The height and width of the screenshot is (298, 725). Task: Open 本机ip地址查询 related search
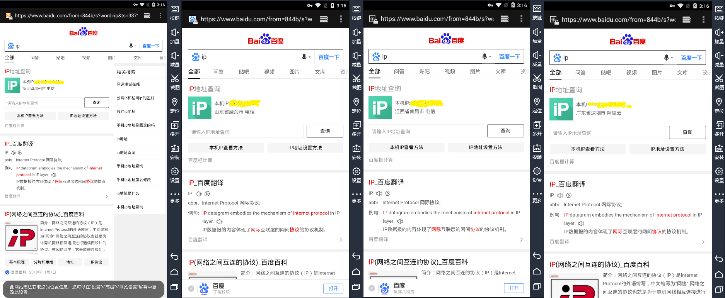[130, 207]
